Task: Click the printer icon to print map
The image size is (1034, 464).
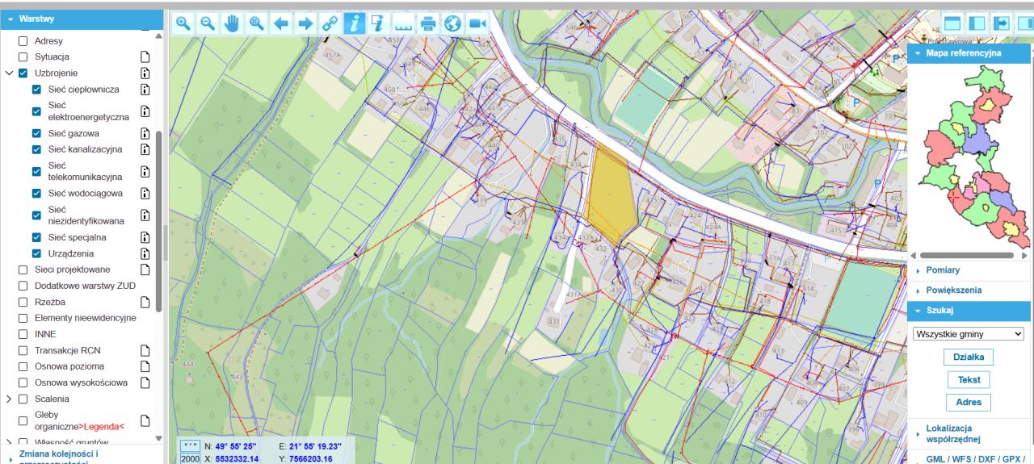Action: [x=428, y=23]
